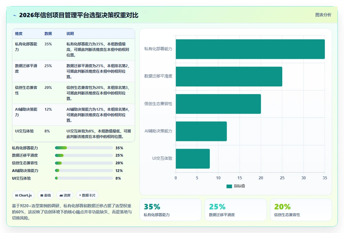Click the 20% cell in the table
This screenshot has width=344, height=233.
(x=48, y=88)
